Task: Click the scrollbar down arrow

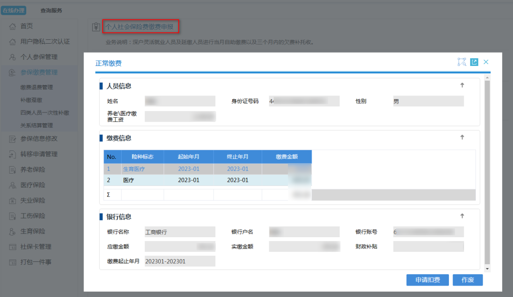Action: click(x=487, y=269)
